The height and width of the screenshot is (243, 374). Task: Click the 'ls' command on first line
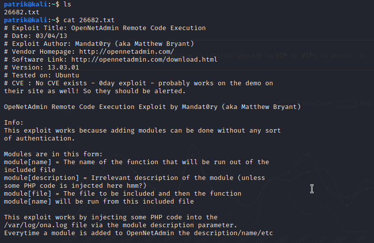pyautogui.click(x=67, y=4)
